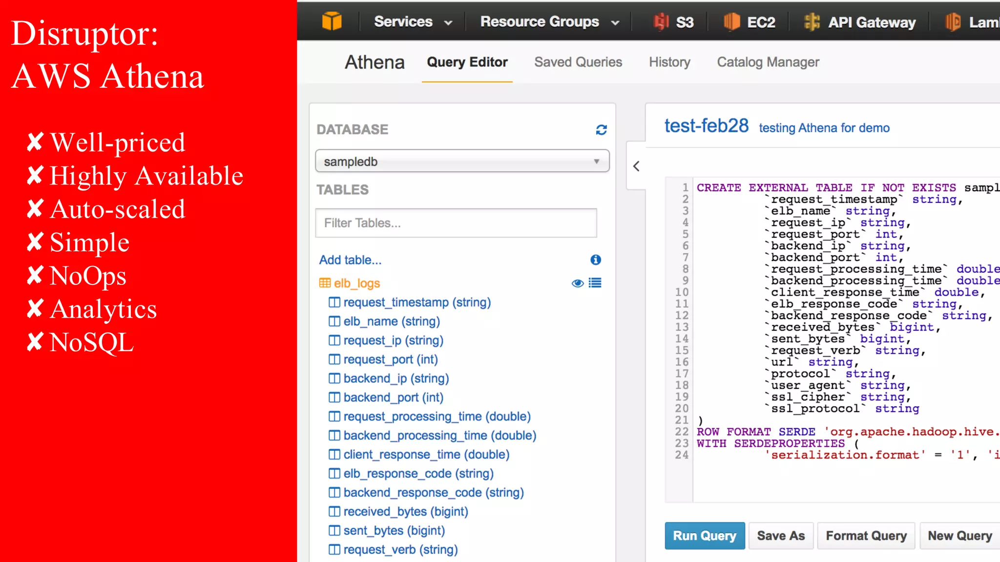Click the ROW FORMAT SERDE line
1000x562 pixels.
848,432
